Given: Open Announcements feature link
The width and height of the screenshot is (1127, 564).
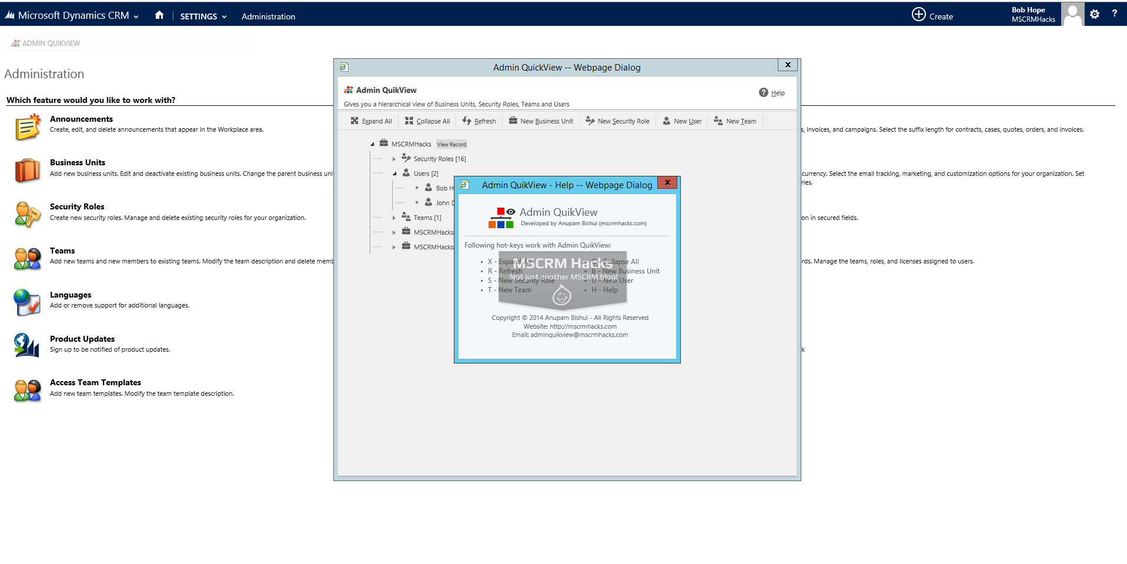Looking at the screenshot, I should point(81,119).
